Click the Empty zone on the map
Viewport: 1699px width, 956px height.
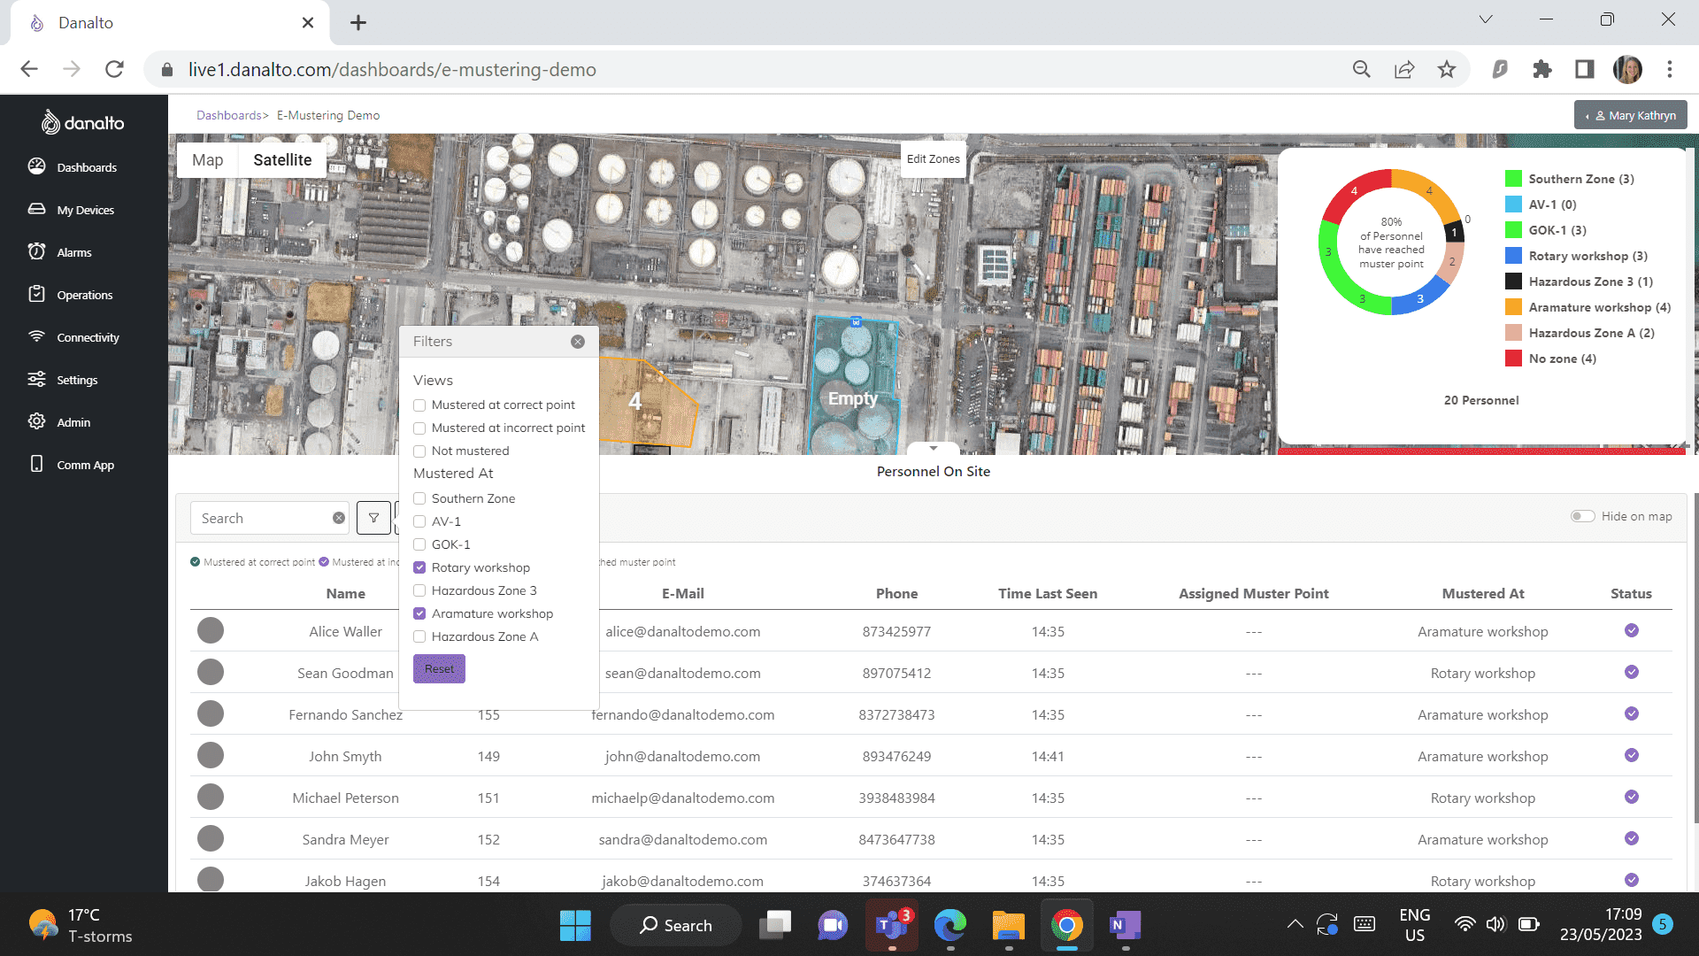pos(855,387)
